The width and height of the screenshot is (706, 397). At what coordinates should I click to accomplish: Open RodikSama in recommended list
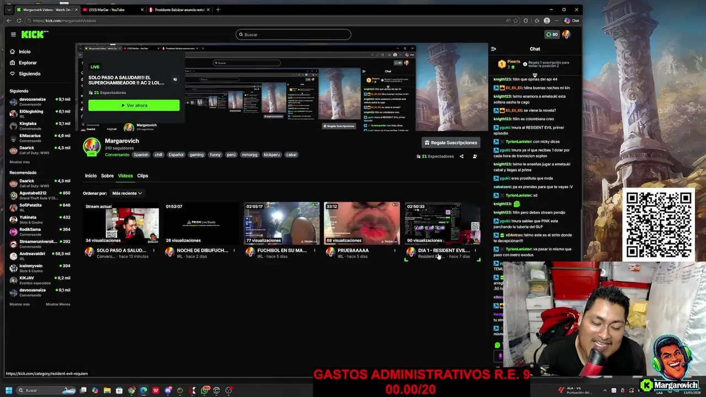[40, 232]
